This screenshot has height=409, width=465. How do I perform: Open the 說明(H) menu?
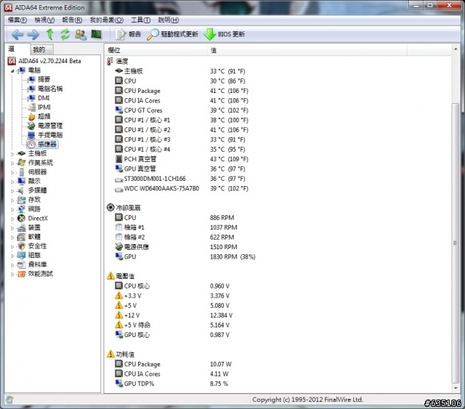[x=168, y=20]
